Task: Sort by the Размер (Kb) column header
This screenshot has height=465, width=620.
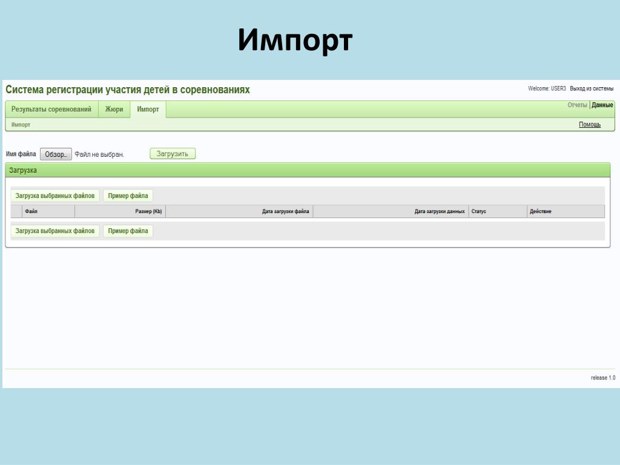Action: click(120, 211)
